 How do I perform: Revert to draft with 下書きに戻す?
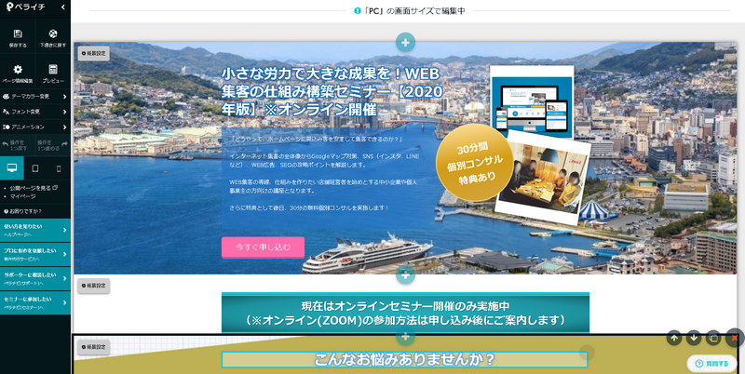[x=53, y=38]
